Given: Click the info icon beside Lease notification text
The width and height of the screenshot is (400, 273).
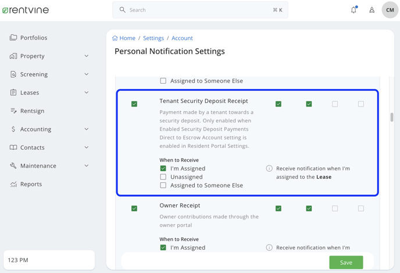Looking at the screenshot, I should 269,169.
